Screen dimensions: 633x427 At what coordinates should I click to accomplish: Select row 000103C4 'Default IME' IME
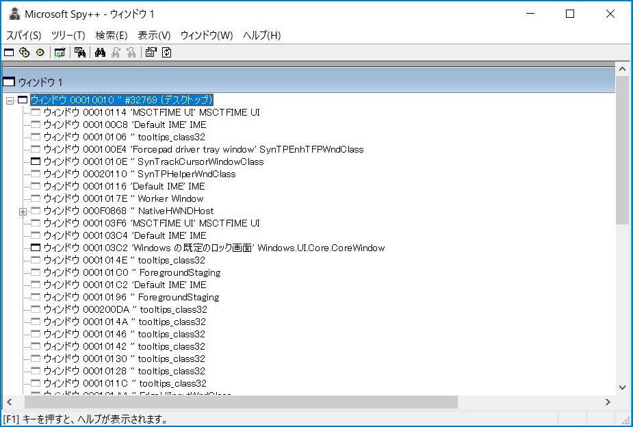click(x=125, y=235)
